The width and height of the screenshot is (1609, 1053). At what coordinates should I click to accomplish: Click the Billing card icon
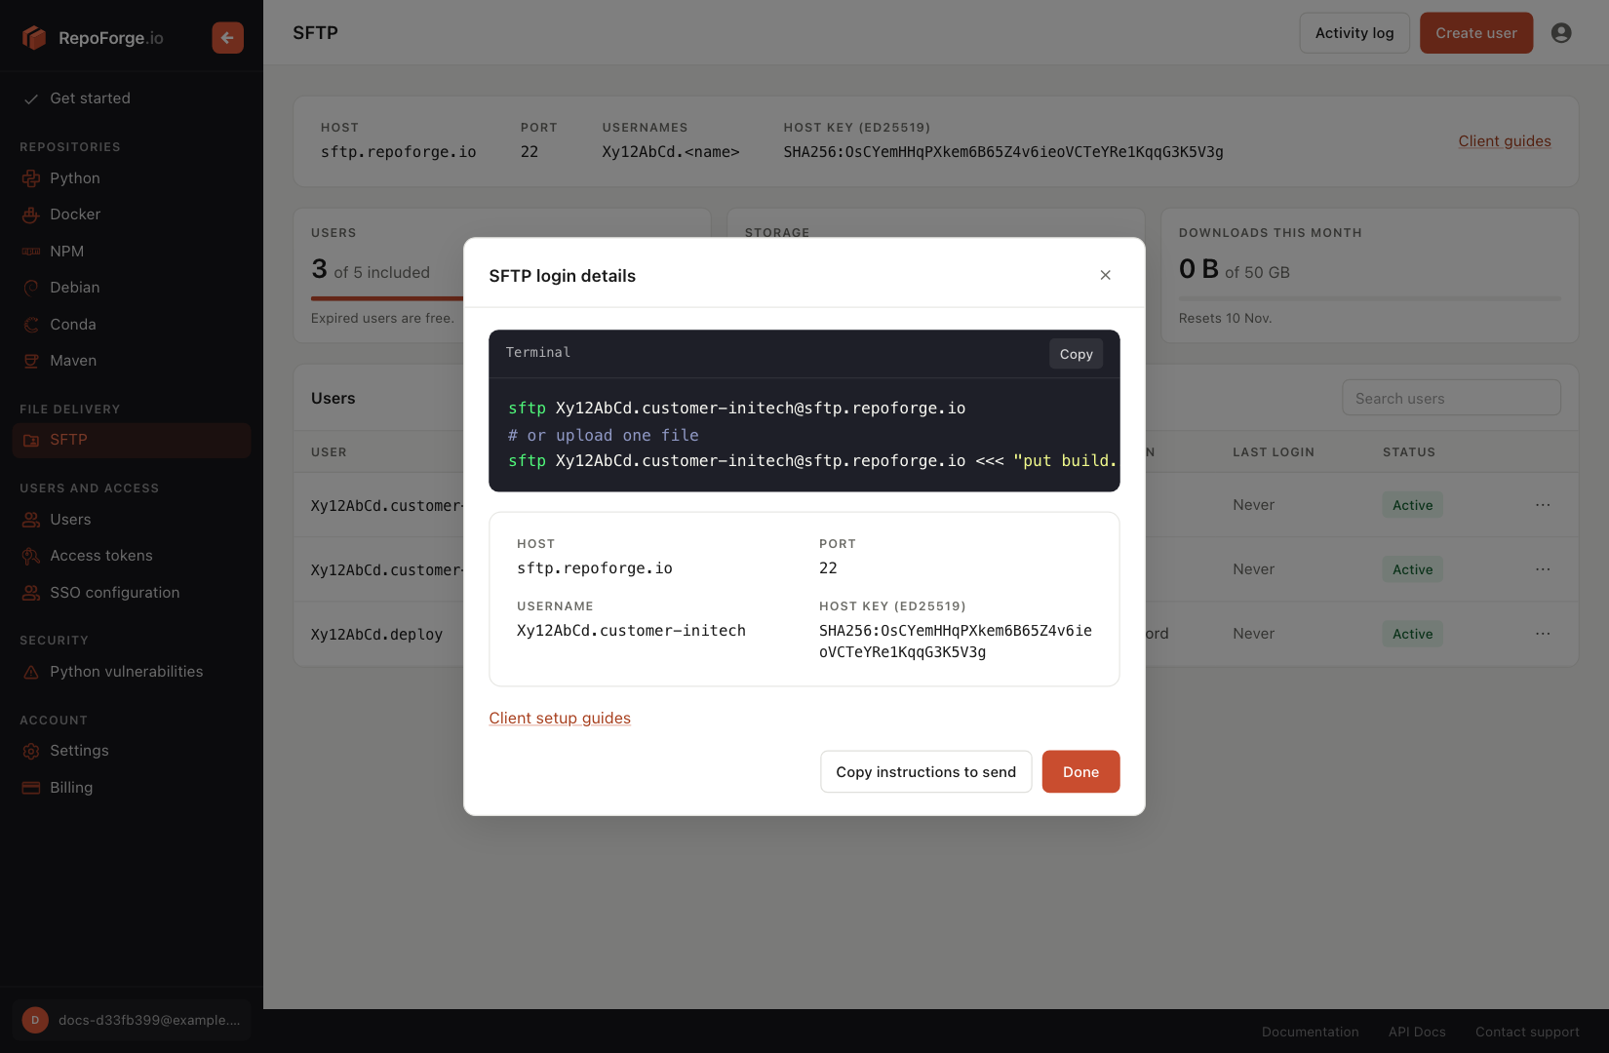(31, 788)
